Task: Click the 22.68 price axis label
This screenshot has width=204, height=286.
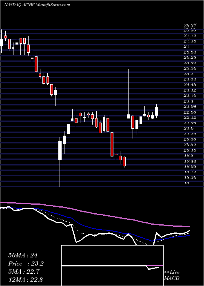Action: [190, 112]
